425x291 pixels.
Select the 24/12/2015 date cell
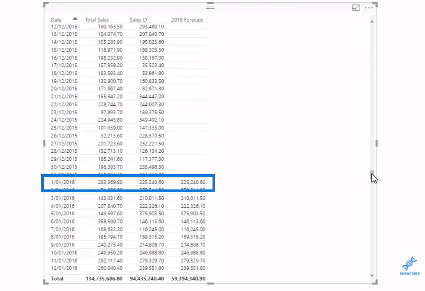tap(64, 120)
